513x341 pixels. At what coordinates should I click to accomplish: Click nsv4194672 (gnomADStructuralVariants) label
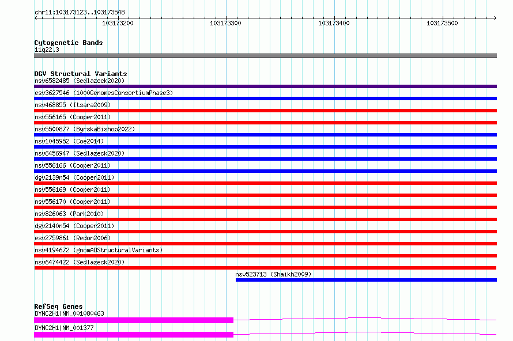point(99,250)
